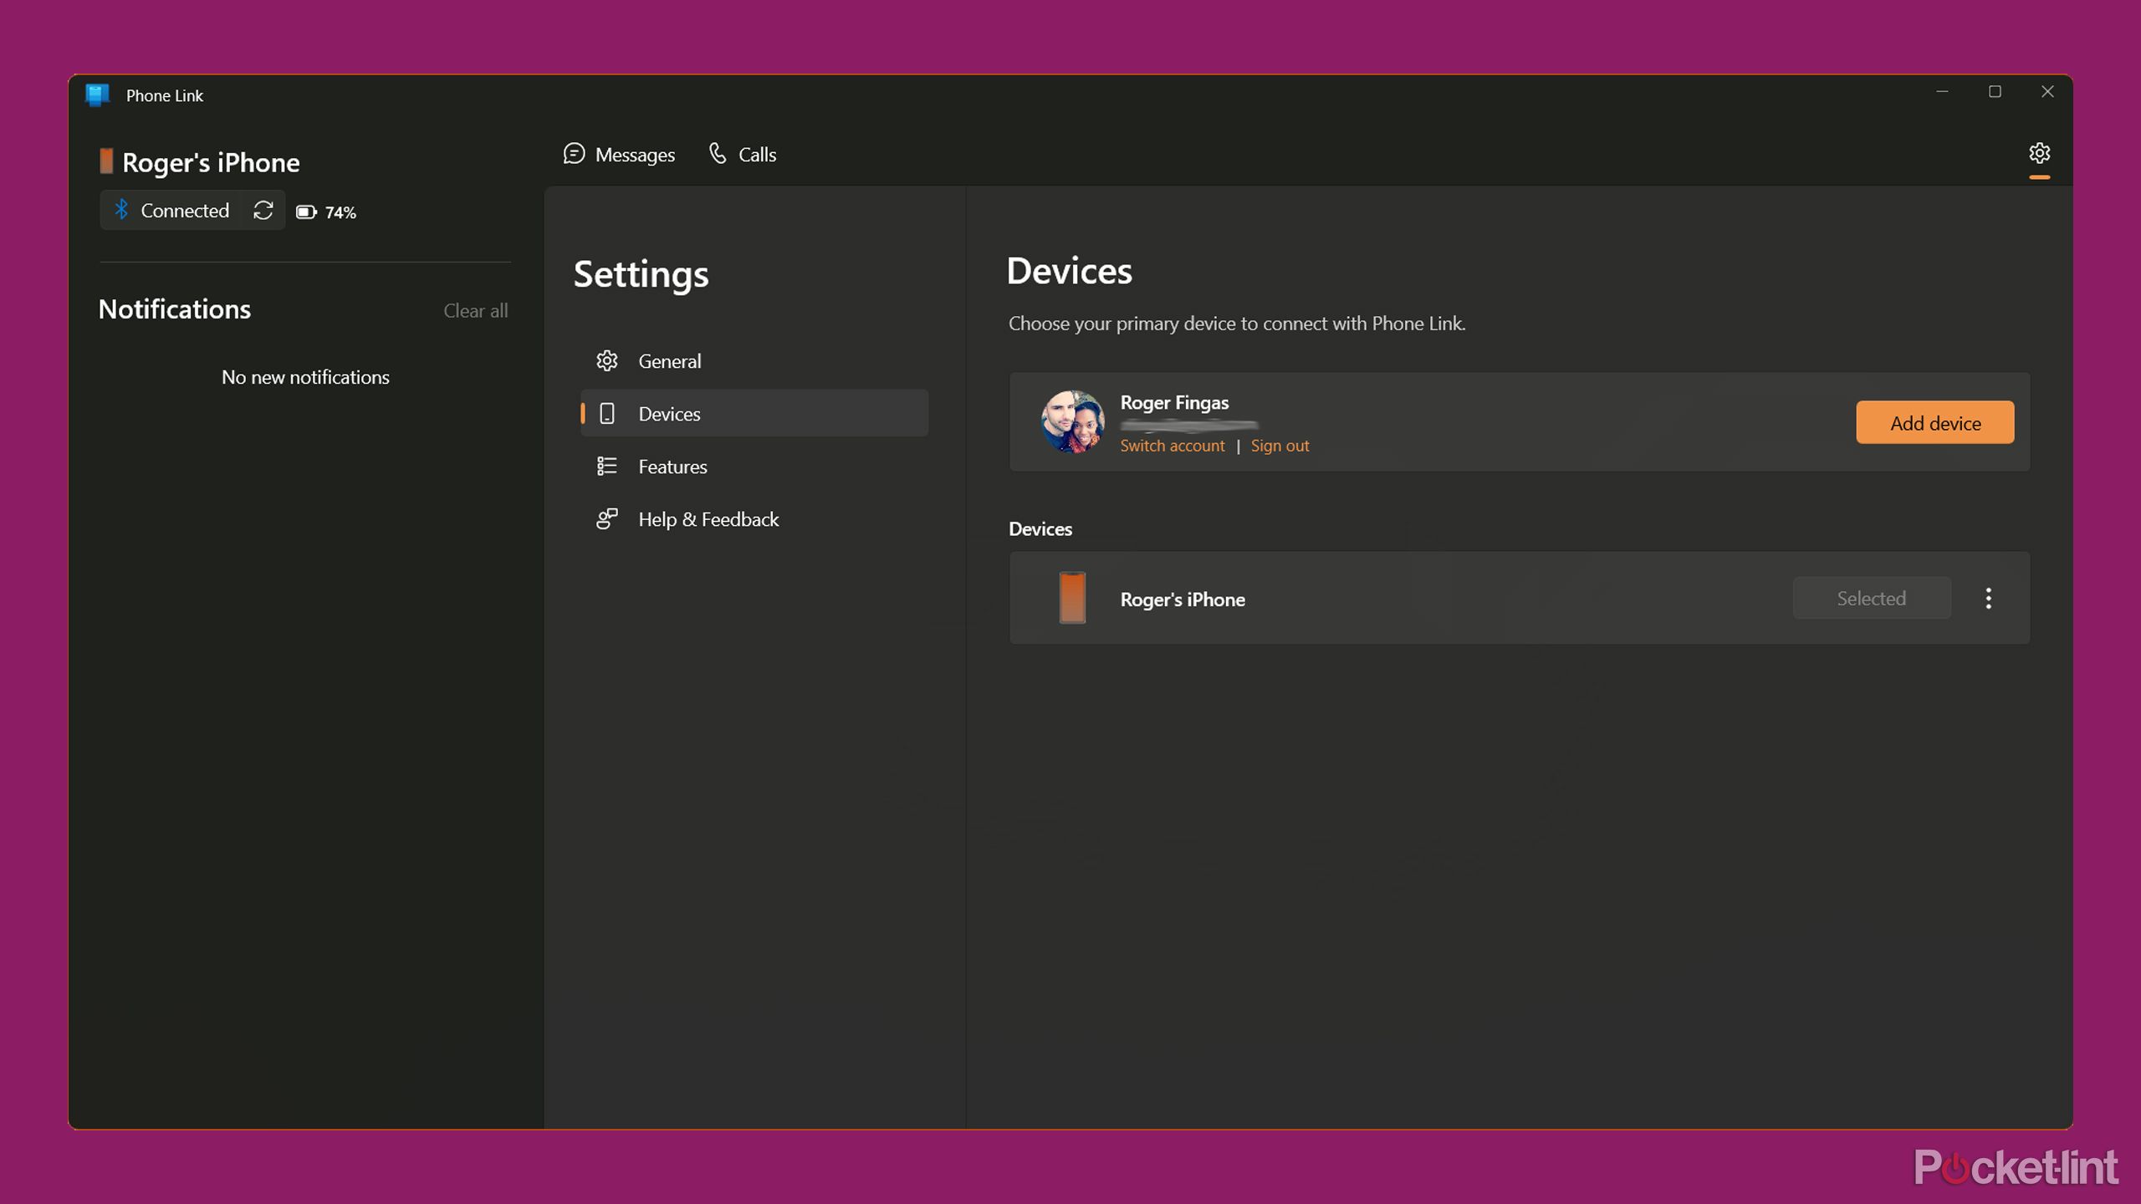Minimize the Phone Link window
The image size is (2141, 1204).
click(x=1942, y=92)
